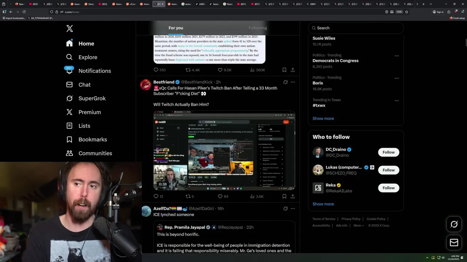Open the floating Messages envelope button
The width and height of the screenshot is (467, 262).
[454, 243]
